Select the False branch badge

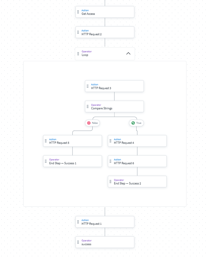click(92, 123)
